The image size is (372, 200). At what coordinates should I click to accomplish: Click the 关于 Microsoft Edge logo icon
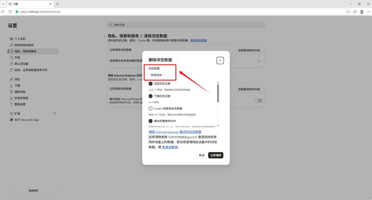point(11,120)
